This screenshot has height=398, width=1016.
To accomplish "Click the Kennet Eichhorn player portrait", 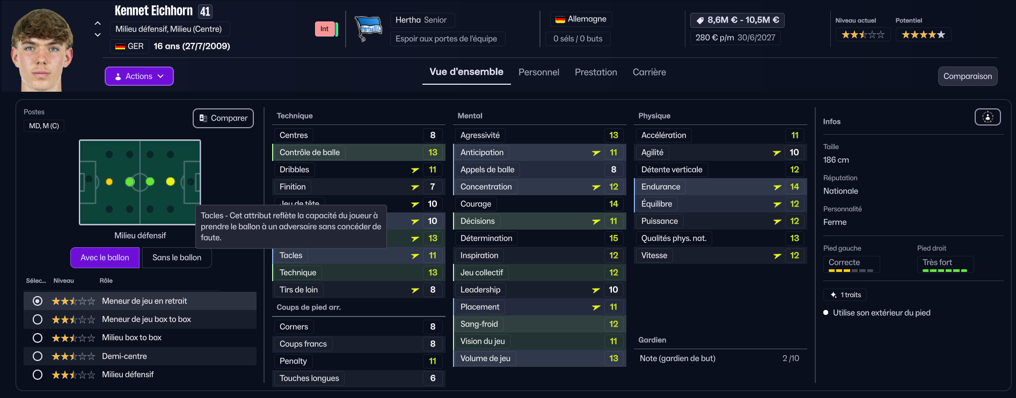I will click(x=43, y=51).
